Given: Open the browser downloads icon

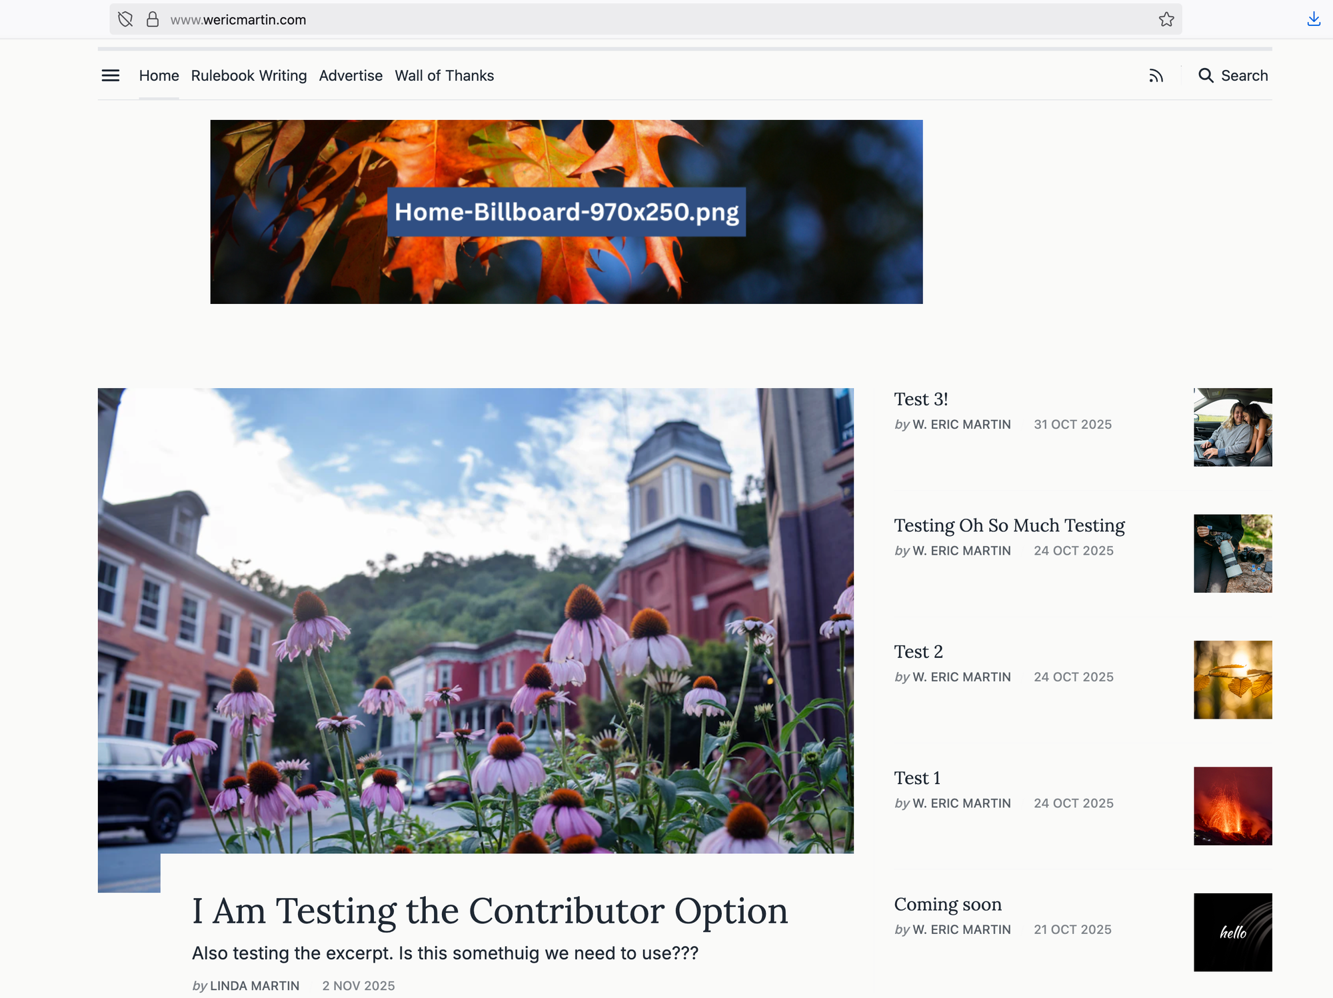Looking at the screenshot, I should pyautogui.click(x=1313, y=19).
